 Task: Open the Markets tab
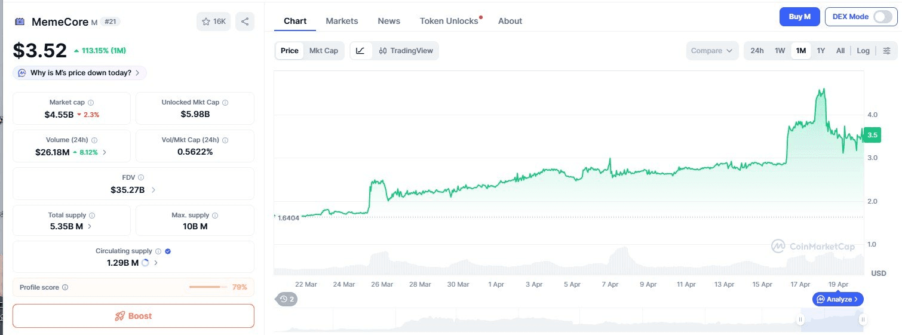[x=342, y=21]
